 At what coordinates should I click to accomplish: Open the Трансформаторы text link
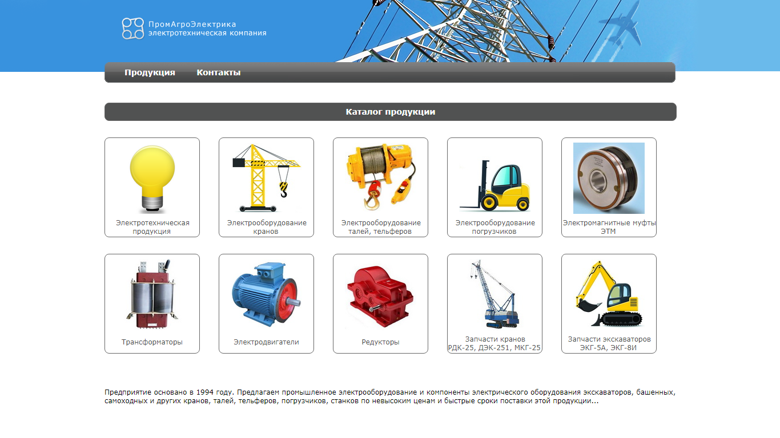tap(152, 342)
